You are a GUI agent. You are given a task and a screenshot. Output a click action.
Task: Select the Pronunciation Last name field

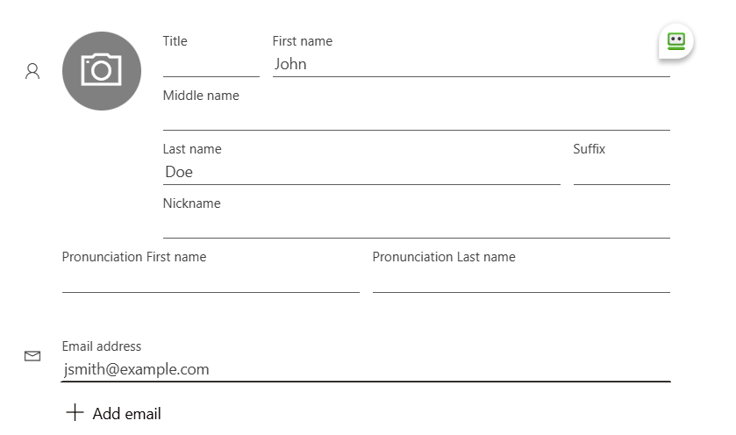(521, 280)
